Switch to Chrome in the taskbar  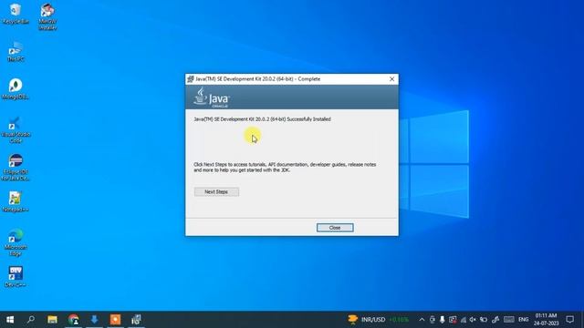tap(73, 320)
